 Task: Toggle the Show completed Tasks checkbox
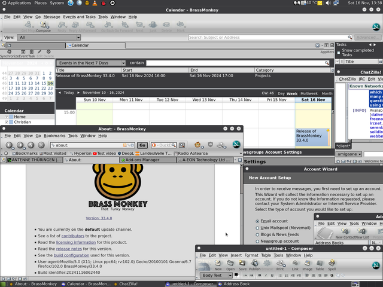339,53
